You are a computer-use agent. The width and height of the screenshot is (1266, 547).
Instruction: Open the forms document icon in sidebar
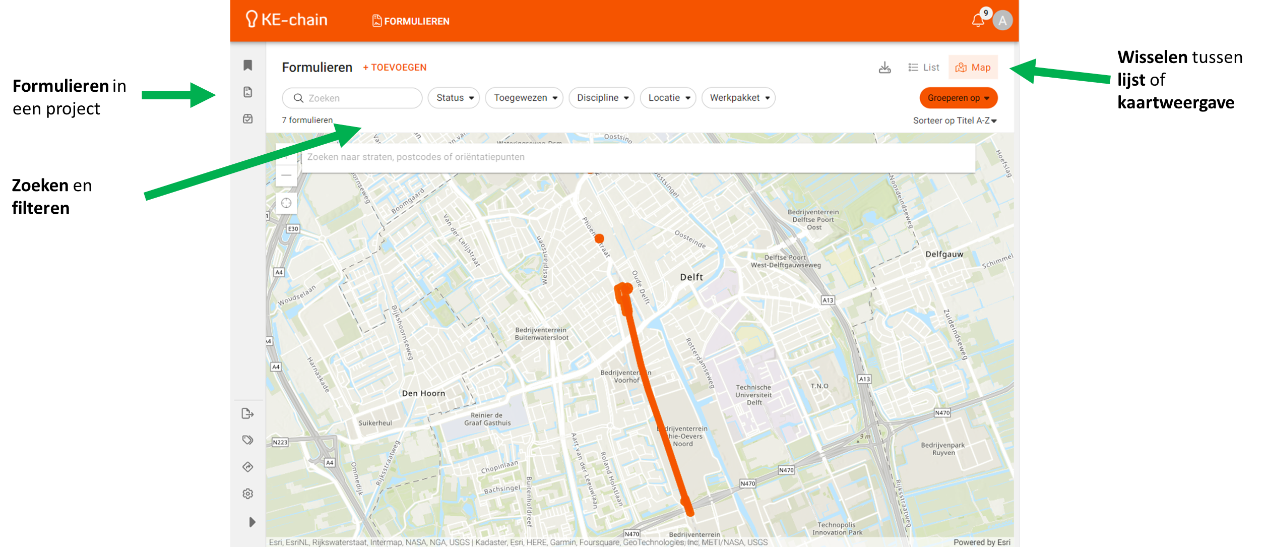click(x=247, y=92)
